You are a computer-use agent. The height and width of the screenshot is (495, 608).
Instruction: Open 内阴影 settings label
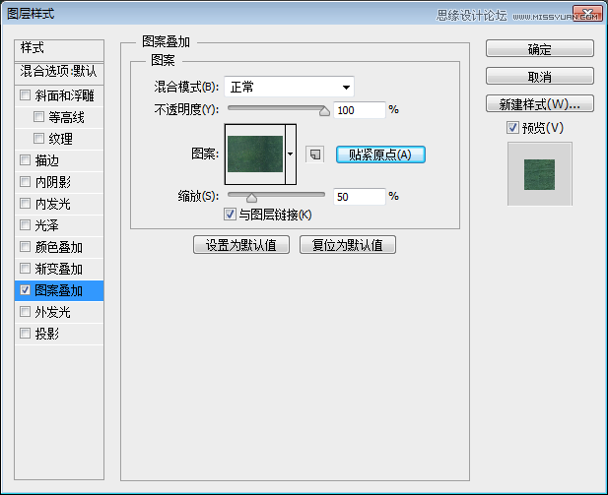[x=53, y=182]
